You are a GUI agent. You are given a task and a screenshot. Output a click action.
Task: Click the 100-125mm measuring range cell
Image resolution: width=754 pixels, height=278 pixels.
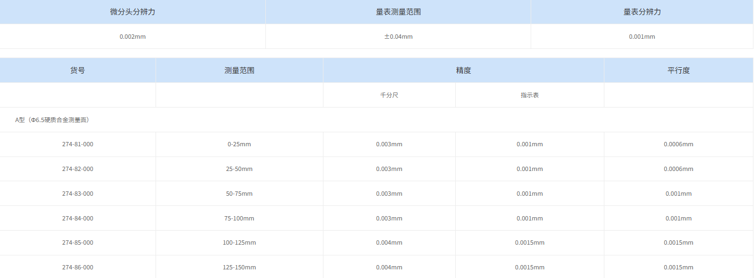(x=239, y=243)
